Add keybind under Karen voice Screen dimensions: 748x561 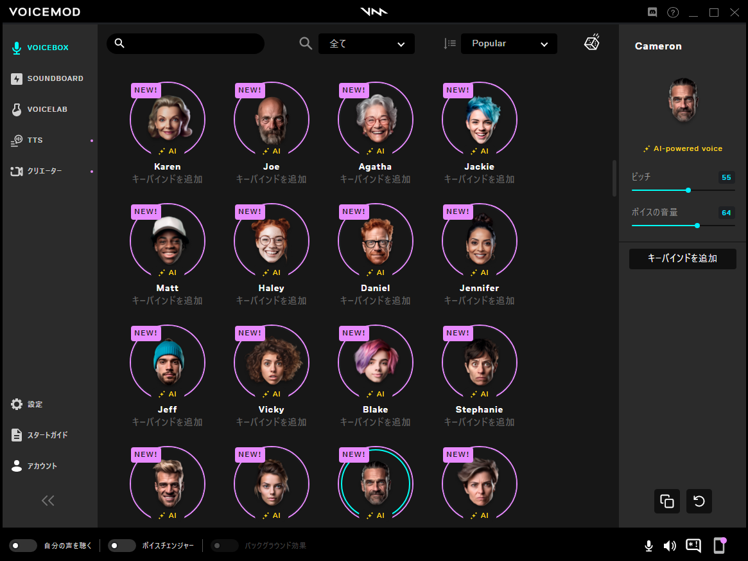tap(168, 179)
